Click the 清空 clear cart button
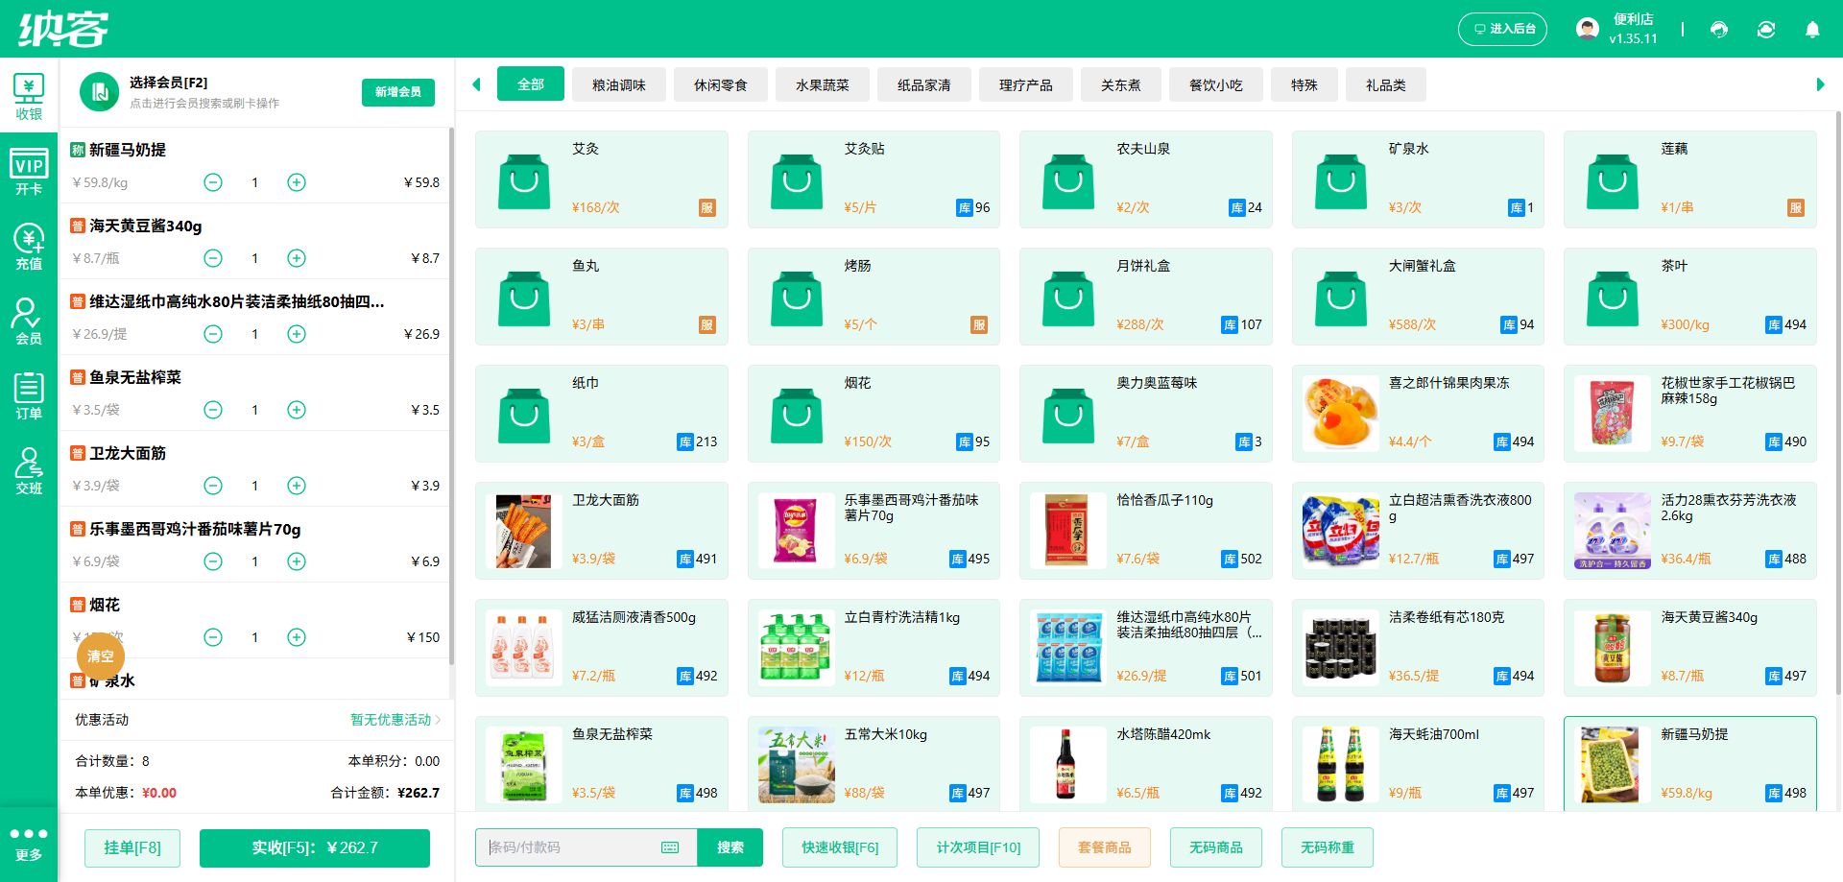1843x882 pixels. click(101, 656)
